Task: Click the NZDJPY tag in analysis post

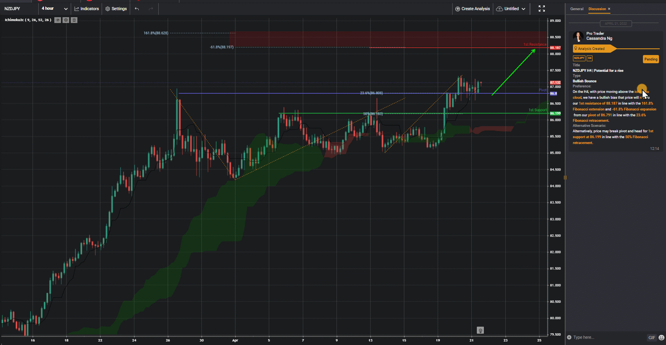Action: coord(579,58)
